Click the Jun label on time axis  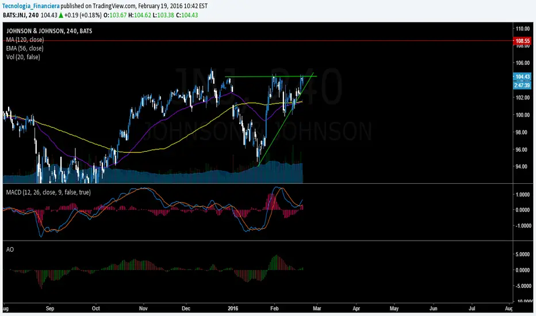pyautogui.click(x=434, y=309)
